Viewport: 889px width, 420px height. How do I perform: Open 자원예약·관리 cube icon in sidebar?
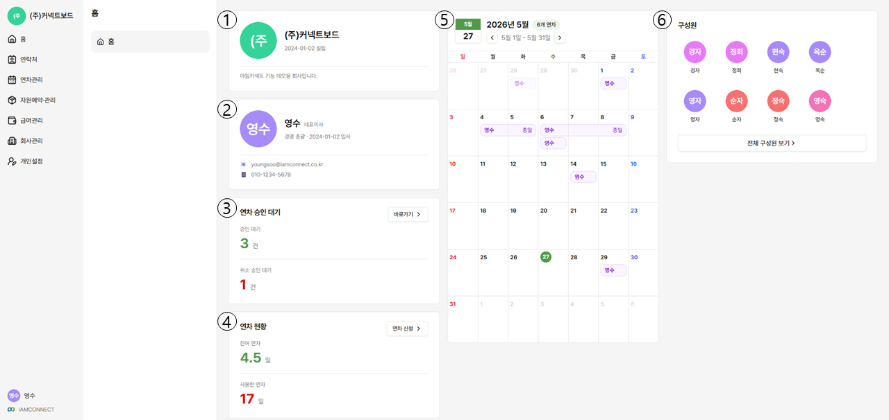(x=12, y=100)
